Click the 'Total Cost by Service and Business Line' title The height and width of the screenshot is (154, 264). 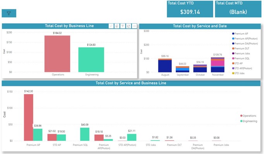tap(131, 83)
